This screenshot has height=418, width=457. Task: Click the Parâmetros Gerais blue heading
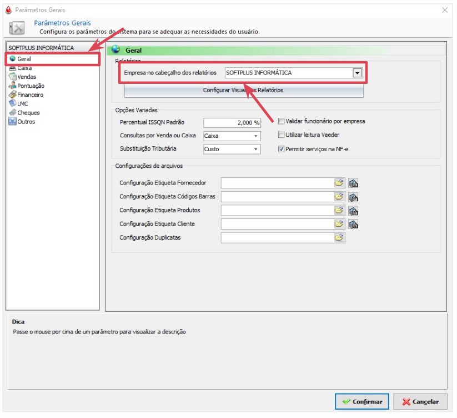tap(62, 23)
